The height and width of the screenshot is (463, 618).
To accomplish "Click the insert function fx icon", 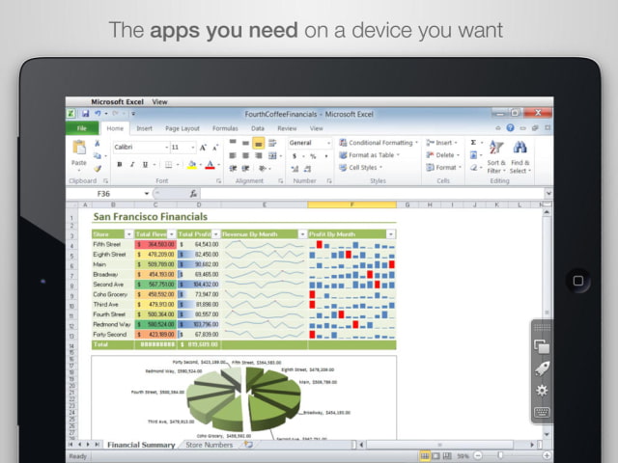I will tap(193, 194).
